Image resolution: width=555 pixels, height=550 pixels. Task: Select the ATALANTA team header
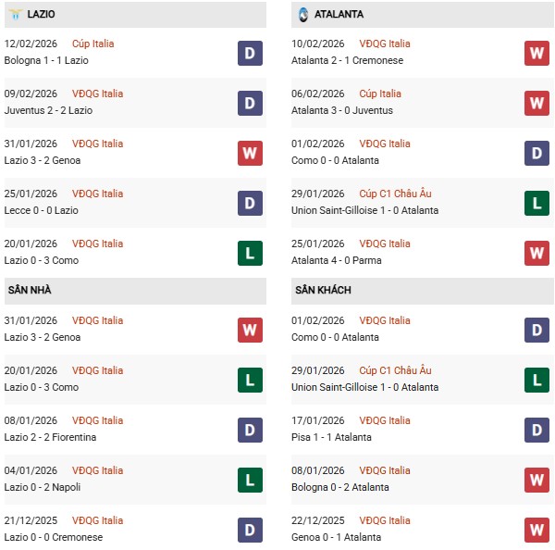click(x=339, y=15)
